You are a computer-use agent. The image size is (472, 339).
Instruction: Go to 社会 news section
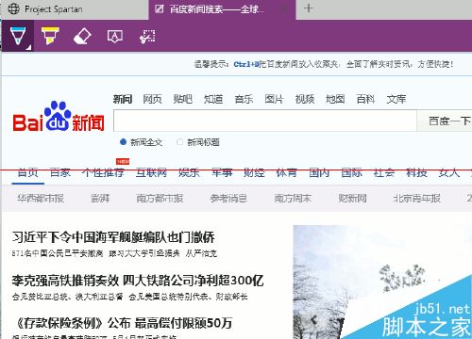[x=384, y=172]
